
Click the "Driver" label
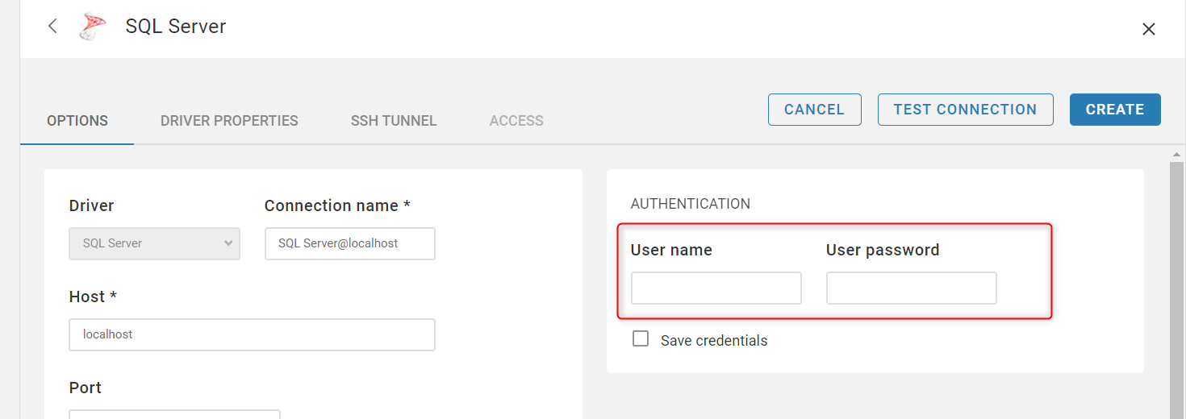(x=92, y=205)
